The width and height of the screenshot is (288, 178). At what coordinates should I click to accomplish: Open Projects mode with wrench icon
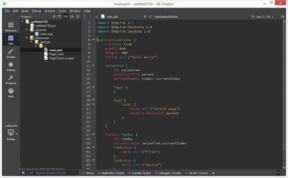tap(11, 79)
